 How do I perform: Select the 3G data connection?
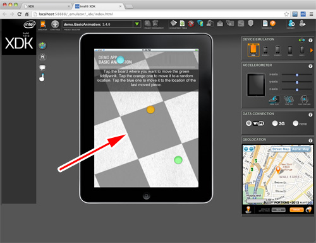pyautogui.click(x=275, y=123)
